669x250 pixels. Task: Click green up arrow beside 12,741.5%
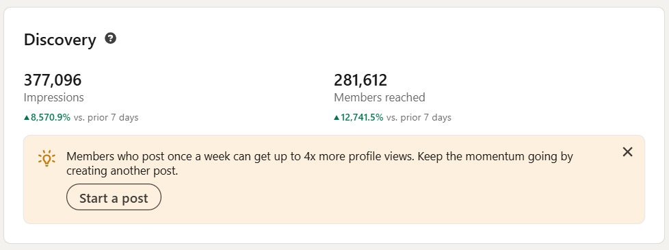[337, 117]
